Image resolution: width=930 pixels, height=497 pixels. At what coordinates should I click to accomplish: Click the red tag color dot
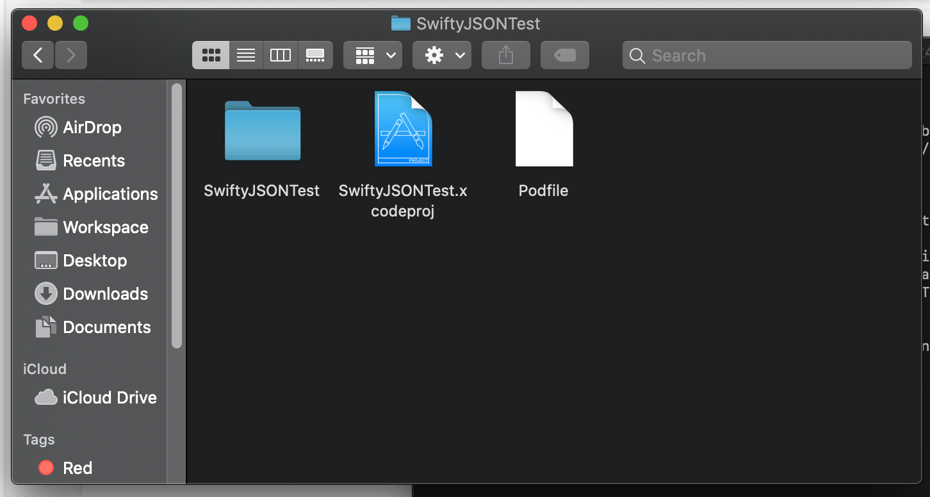point(46,468)
